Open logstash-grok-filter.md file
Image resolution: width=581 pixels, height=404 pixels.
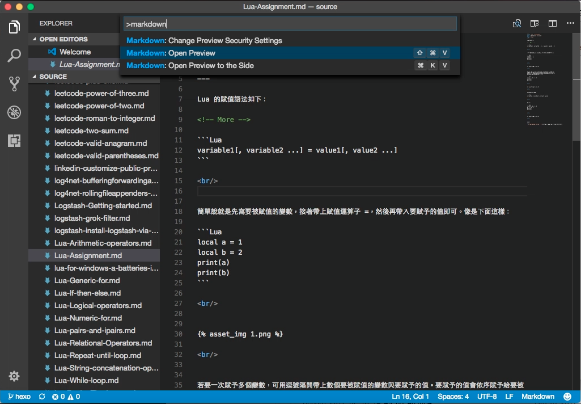coord(94,218)
